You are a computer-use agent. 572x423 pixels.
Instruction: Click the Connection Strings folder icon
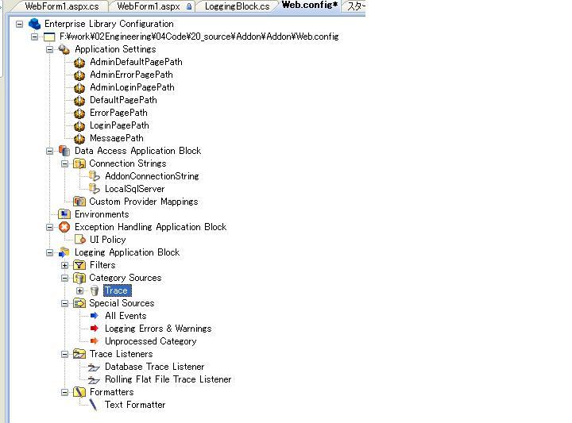pos(79,163)
